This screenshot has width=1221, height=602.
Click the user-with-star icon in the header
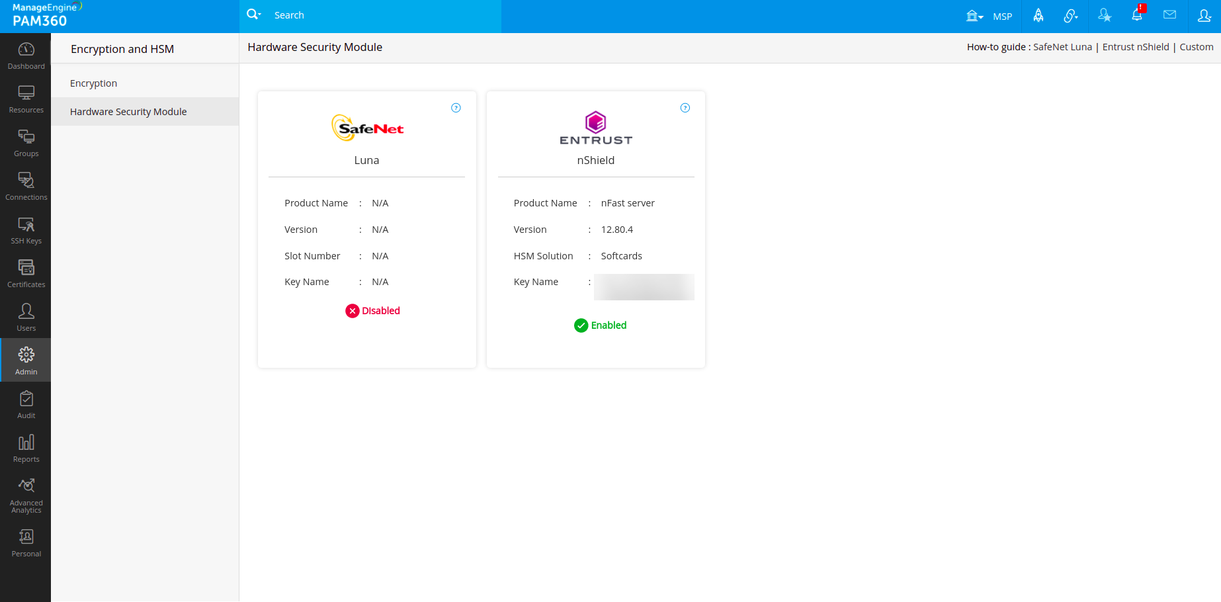click(x=1105, y=15)
